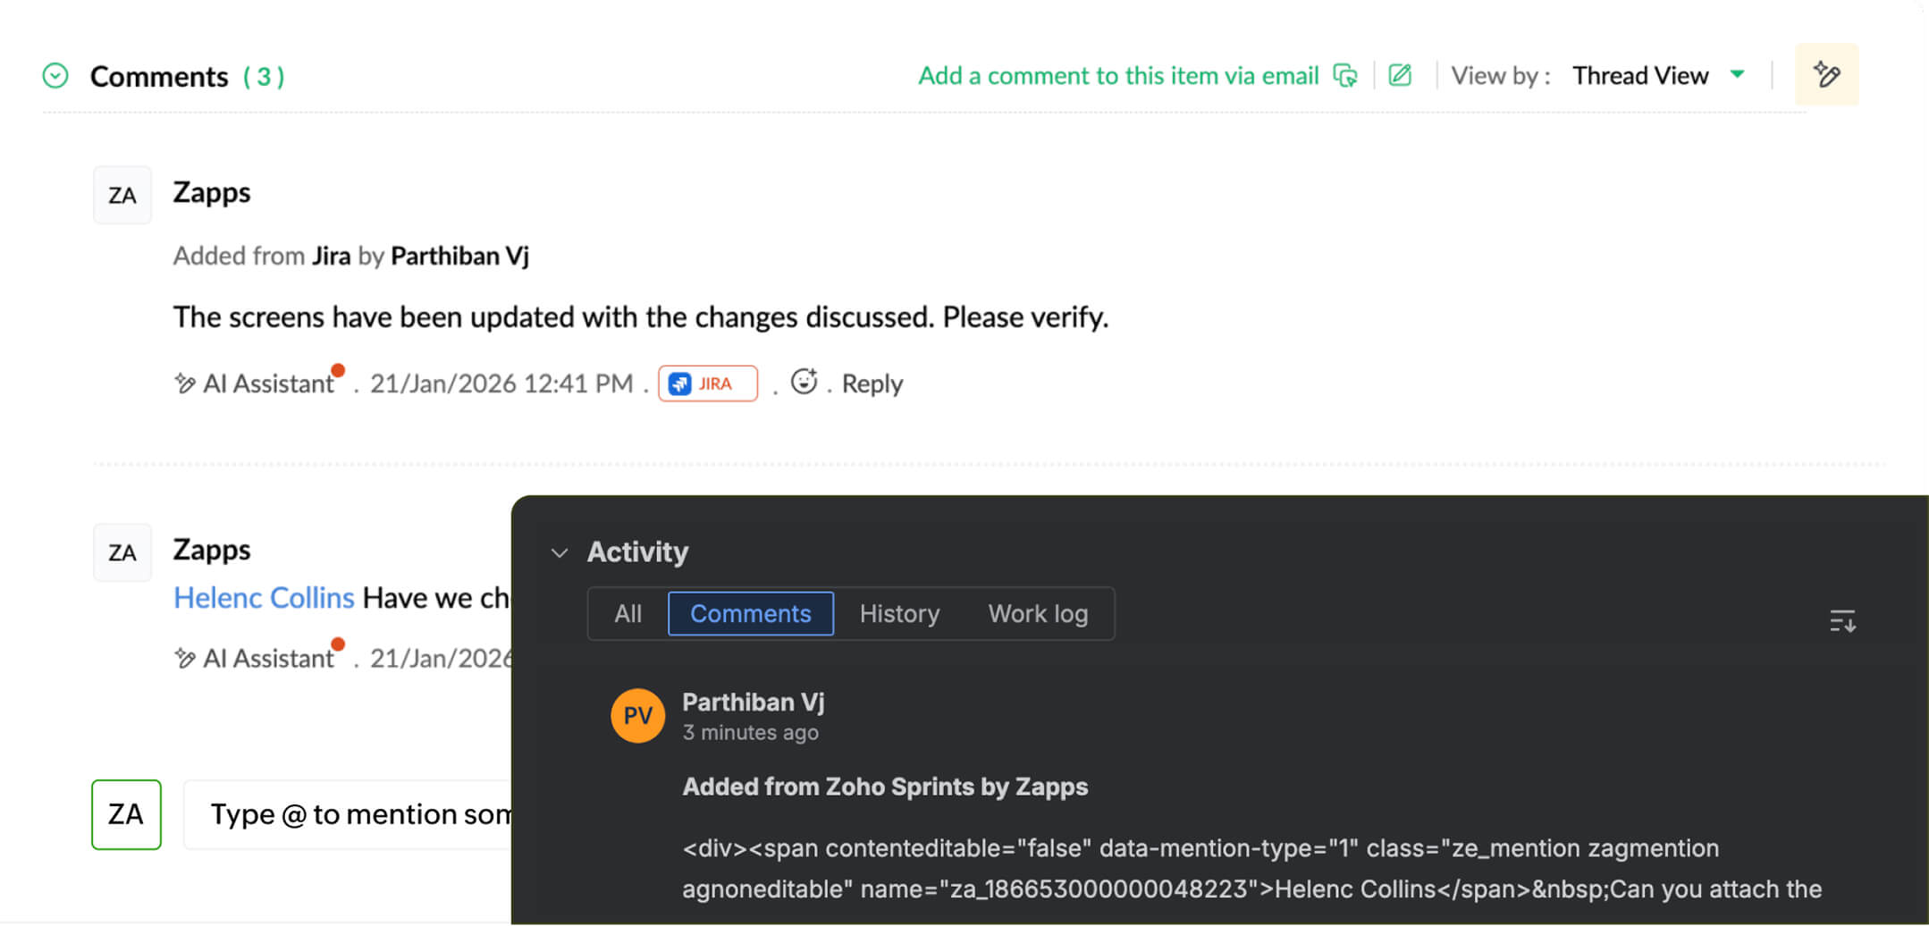Viewport: 1929px width, 926px height.
Task: Collapse the Comments section
Action: click(55, 75)
